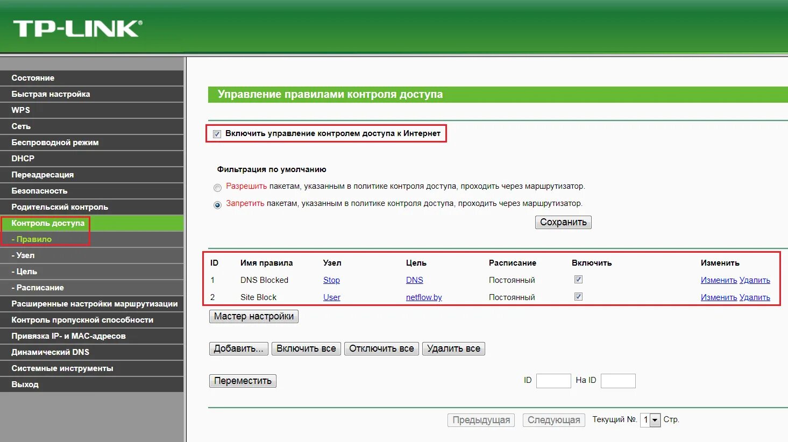Click Выход to log out
This screenshot has width=788, height=442.
[91, 384]
